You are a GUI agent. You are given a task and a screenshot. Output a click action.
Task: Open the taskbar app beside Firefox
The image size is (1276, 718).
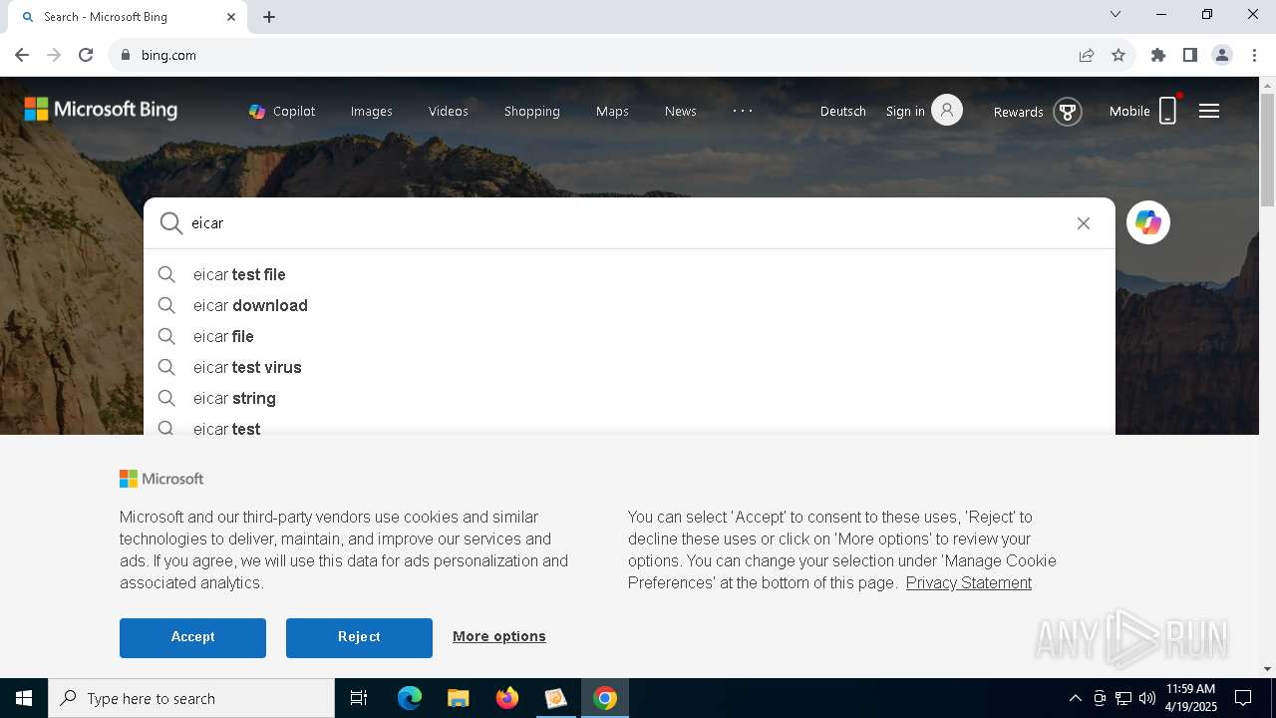[555, 698]
